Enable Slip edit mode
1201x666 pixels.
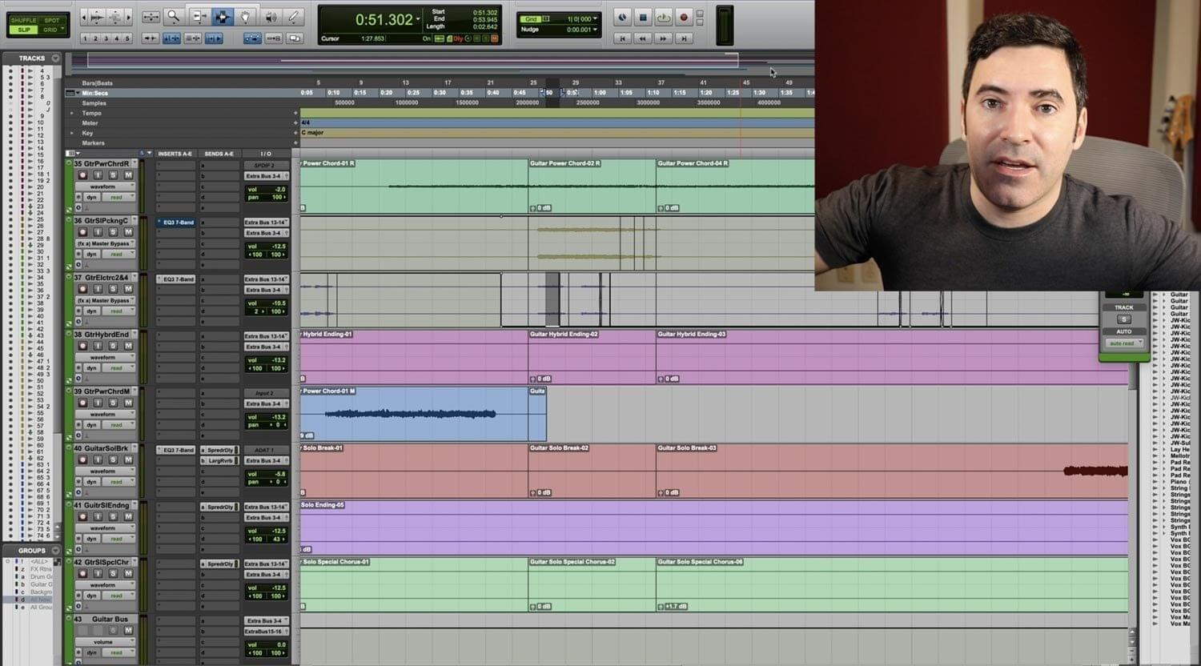click(23, 30)
